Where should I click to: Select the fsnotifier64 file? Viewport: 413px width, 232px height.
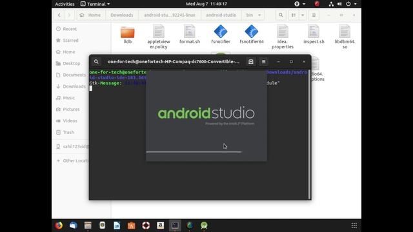point(252,35)
